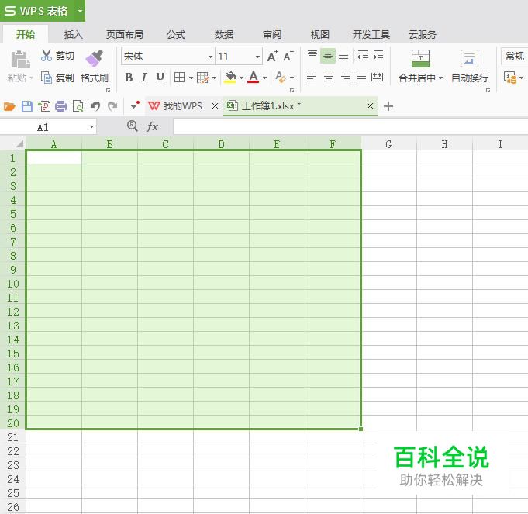Toggle Italic formatting

point(143,78)
